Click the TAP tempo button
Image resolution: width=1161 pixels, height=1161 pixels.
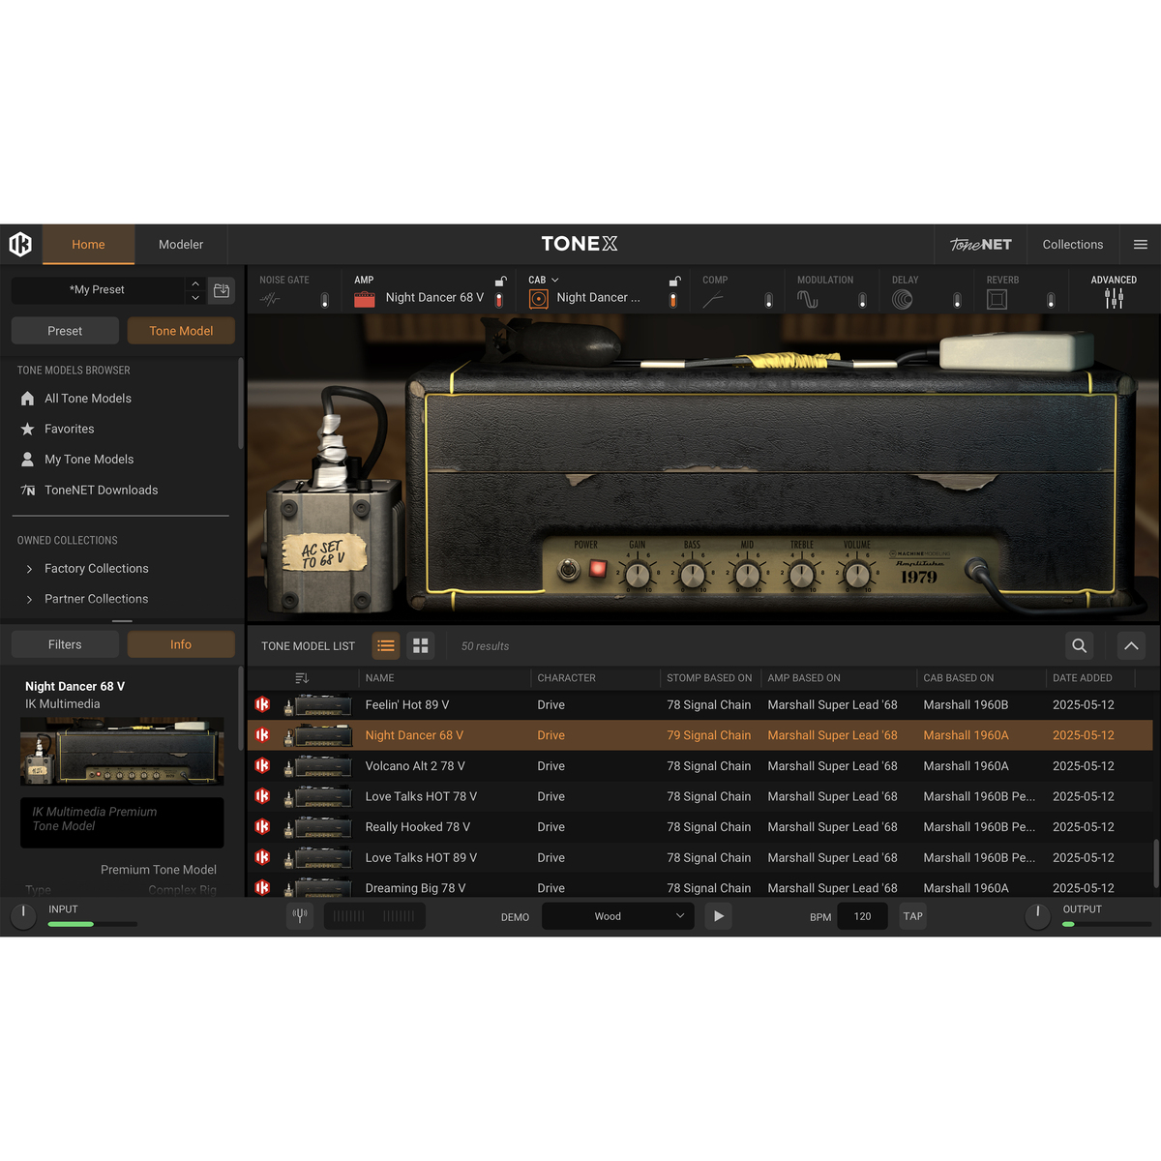pyautogui.click(x=913, y=916)
